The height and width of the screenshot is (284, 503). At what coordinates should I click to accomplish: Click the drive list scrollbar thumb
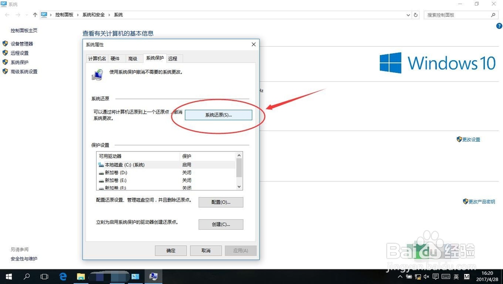click(x=239, y=168)
